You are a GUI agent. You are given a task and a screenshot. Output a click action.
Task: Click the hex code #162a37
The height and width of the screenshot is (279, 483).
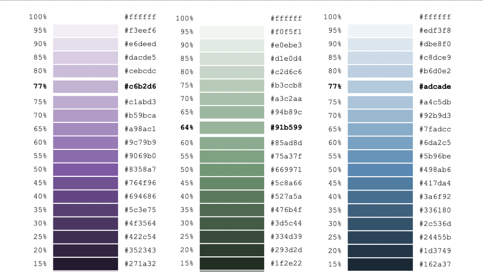[x=435, y=264]
